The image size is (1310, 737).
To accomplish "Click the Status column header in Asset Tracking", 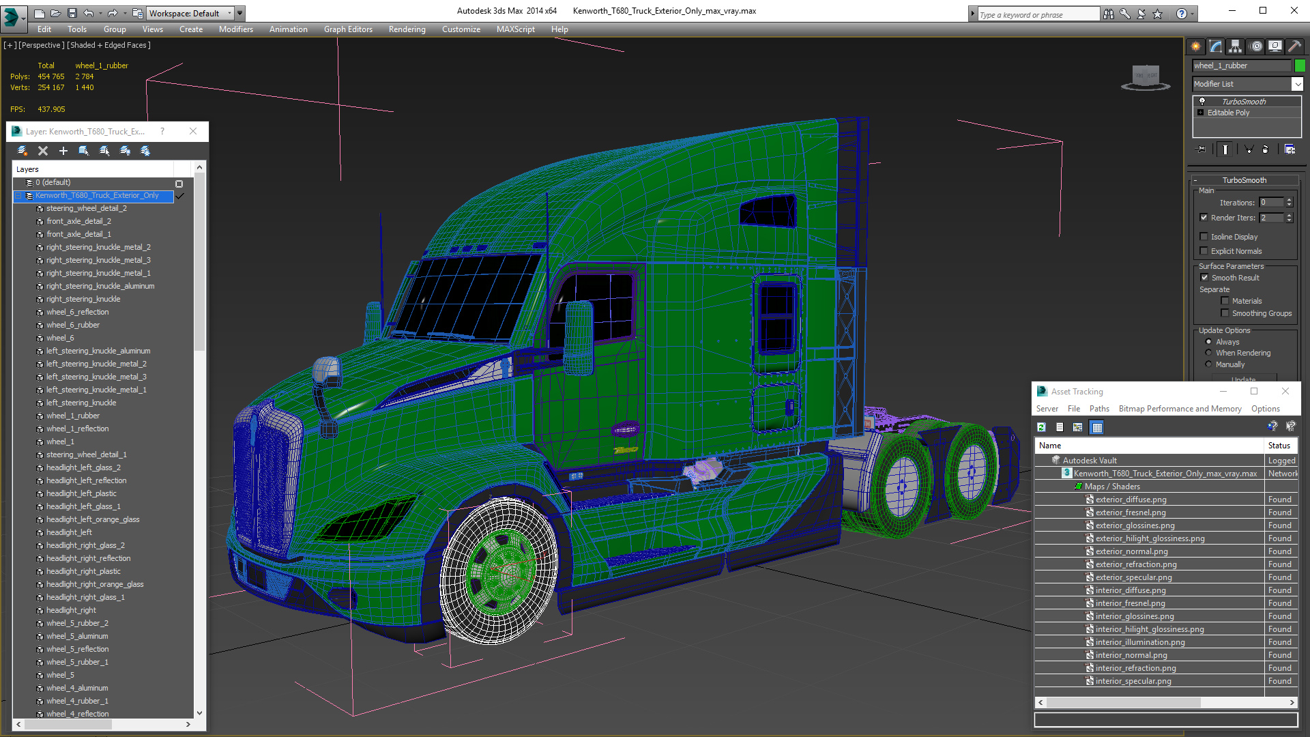I will click(1280, 446).
